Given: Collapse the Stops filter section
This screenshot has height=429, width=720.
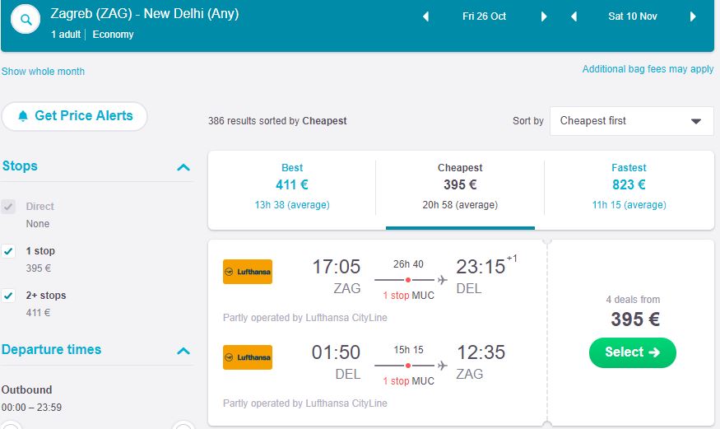Looking at the screenshot, I should [x=183, y=168].
